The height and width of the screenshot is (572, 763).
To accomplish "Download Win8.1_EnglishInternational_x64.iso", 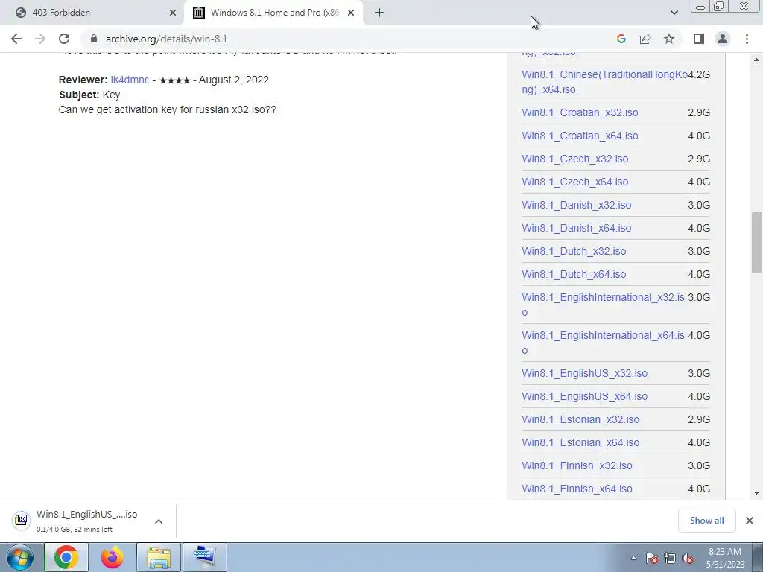I will pyautogui.click(x=604, y=343).
